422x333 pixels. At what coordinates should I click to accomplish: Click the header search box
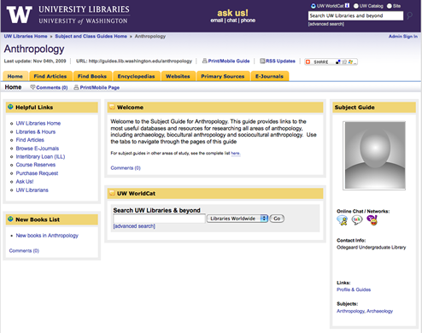(355, 15)
